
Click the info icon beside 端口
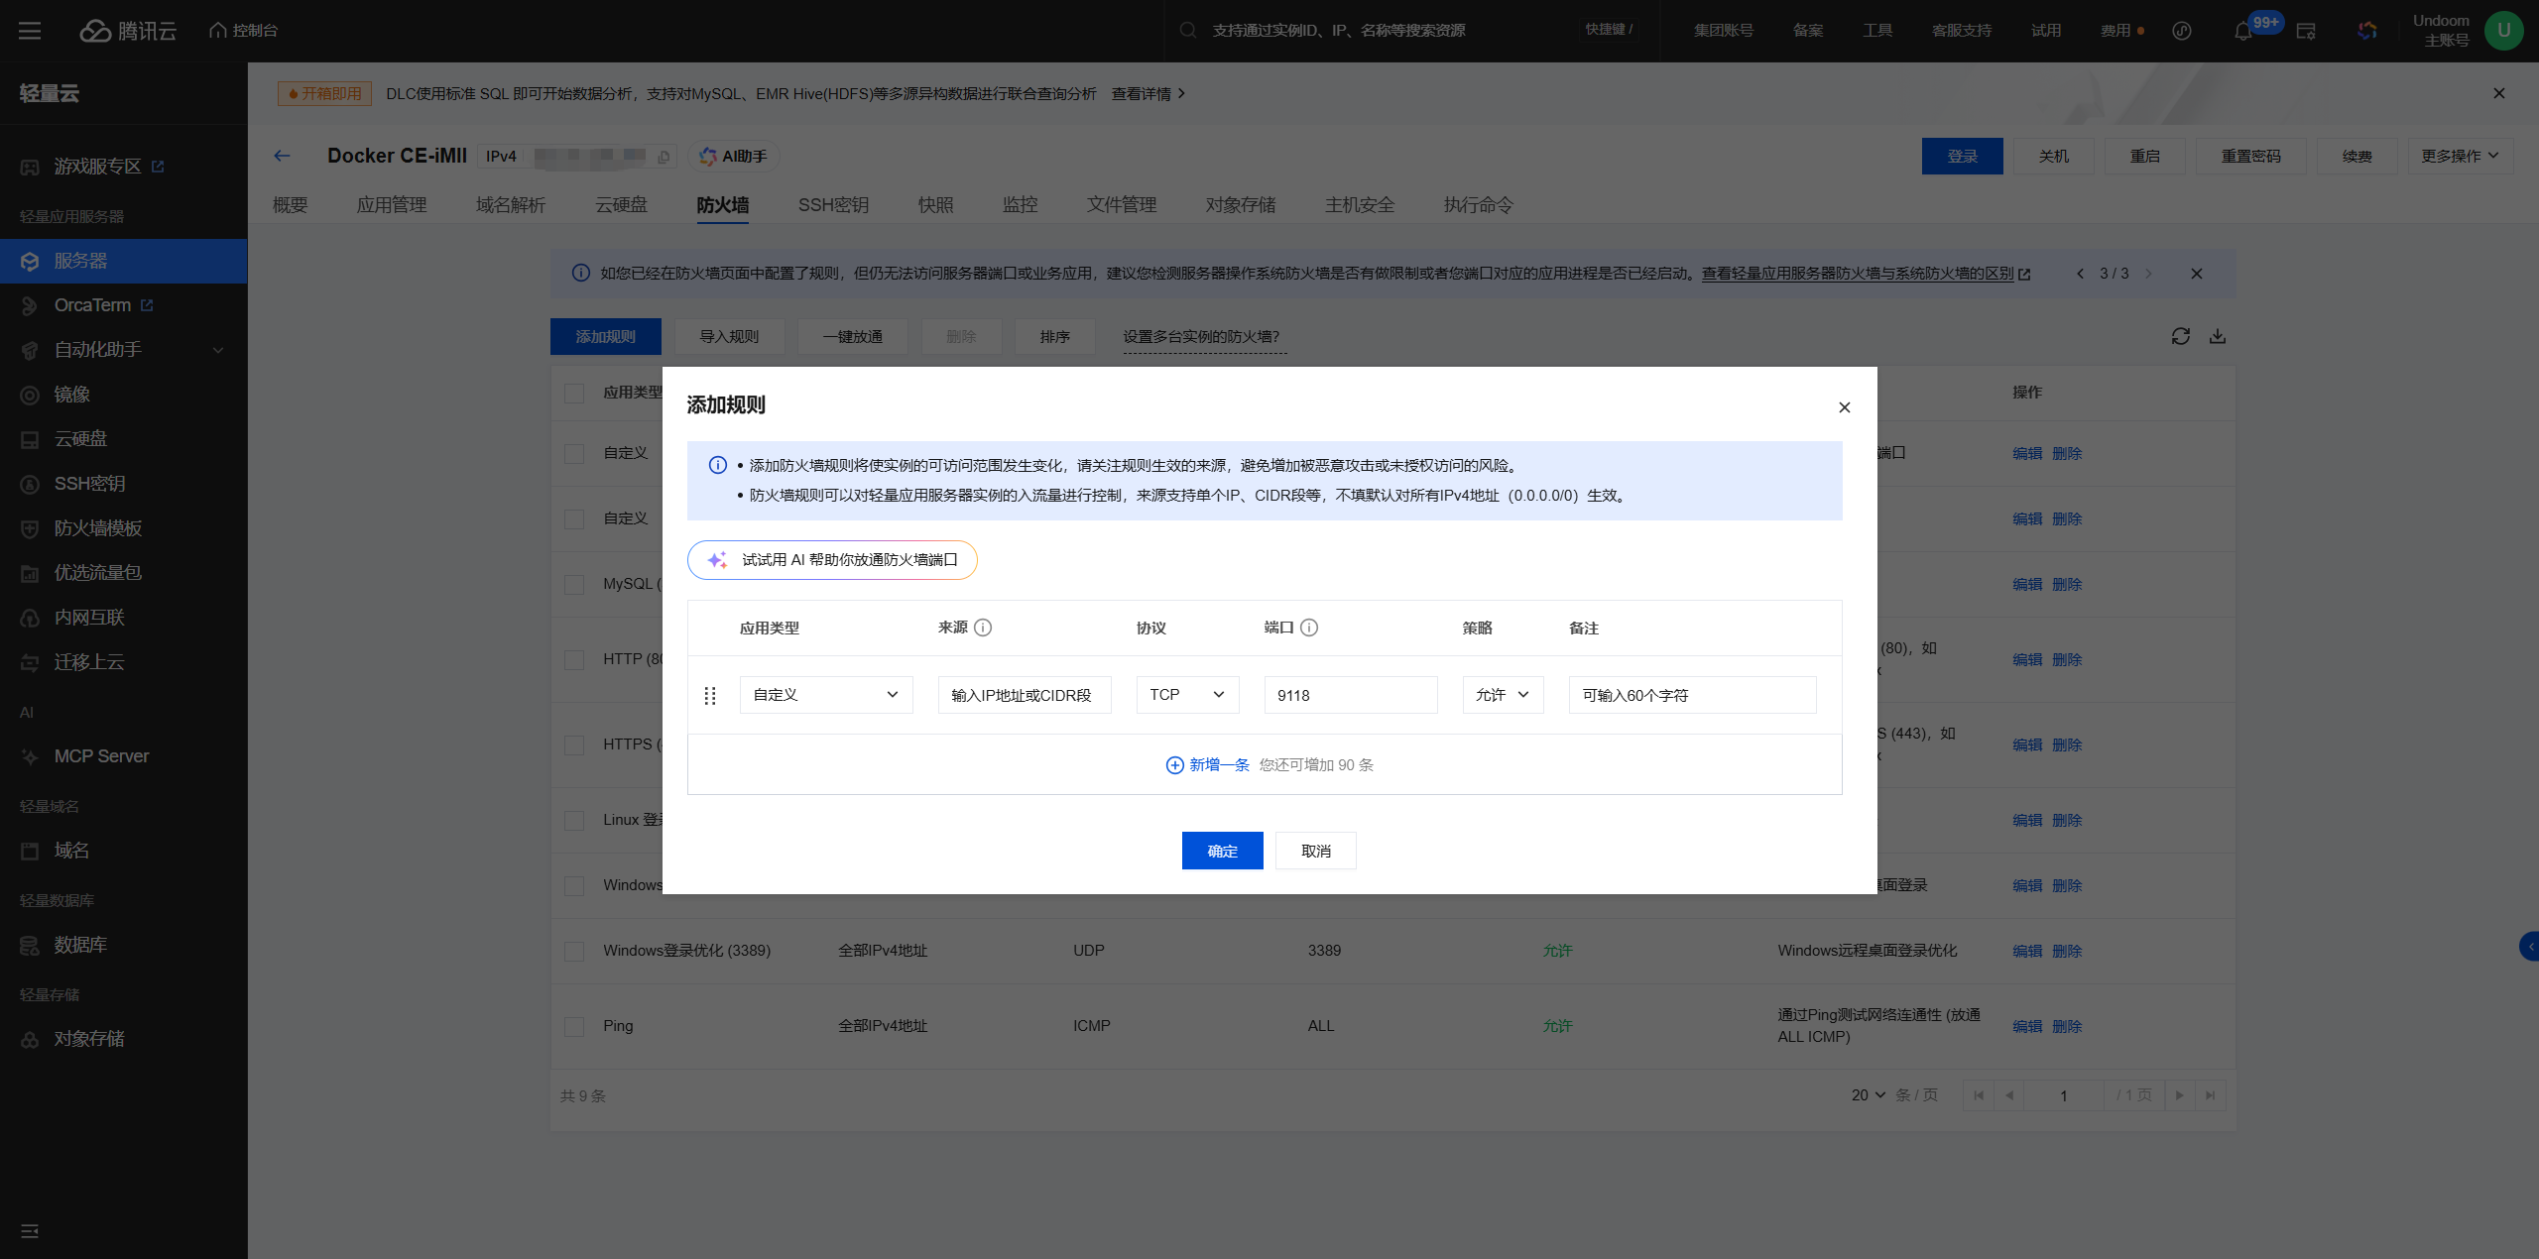pos(1309,628)
